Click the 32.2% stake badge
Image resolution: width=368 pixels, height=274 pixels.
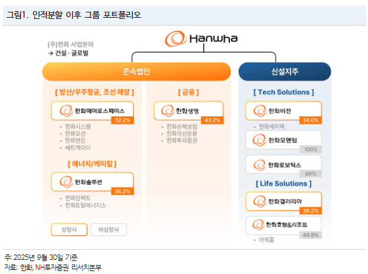point(122,120)
